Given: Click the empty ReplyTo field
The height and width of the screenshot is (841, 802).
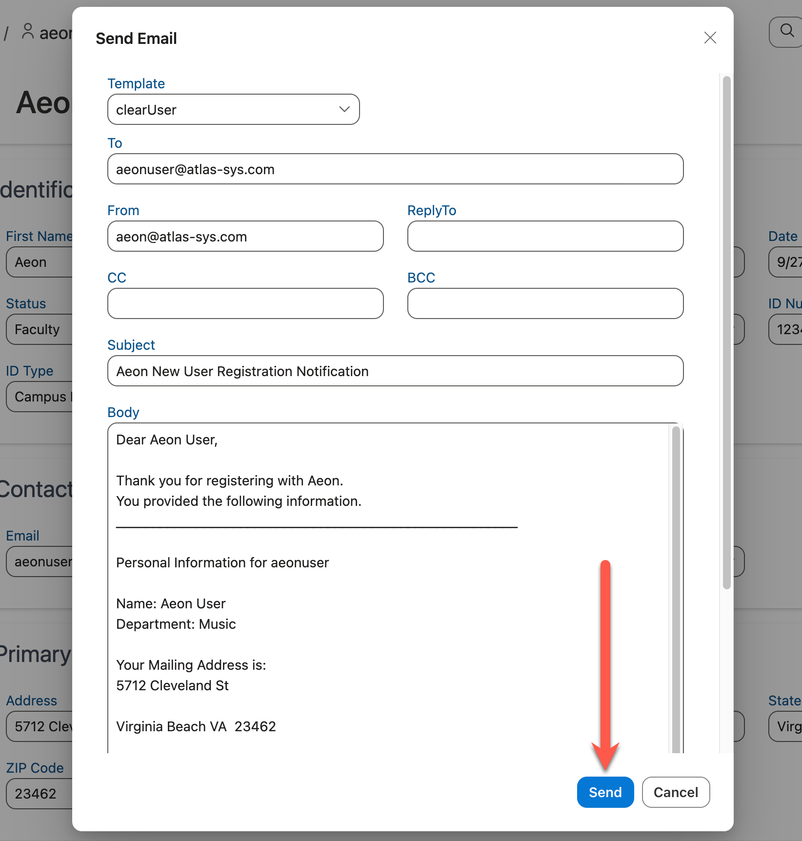Looking at the screenshot, I should click(x=545, y=236).
